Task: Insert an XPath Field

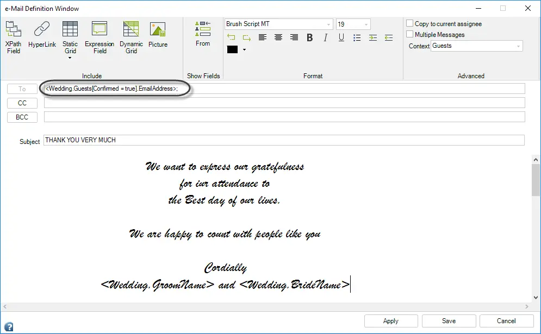Action: 14,37
